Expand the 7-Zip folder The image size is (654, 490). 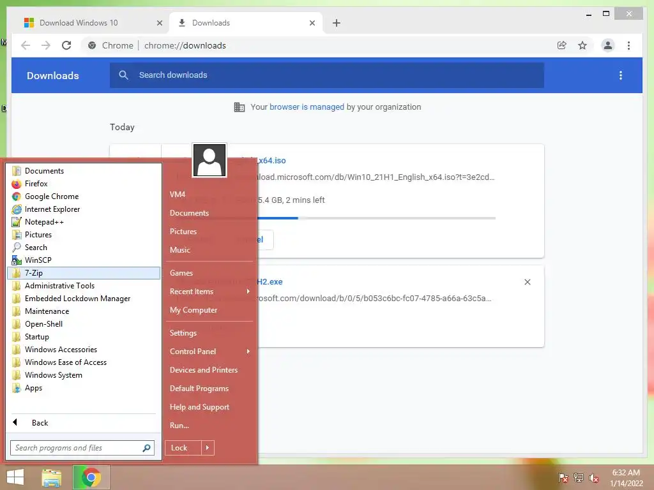pyautogui.click(x=84, y=273)
